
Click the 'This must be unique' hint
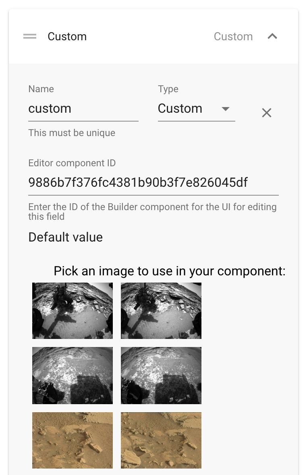click(72, 133)
